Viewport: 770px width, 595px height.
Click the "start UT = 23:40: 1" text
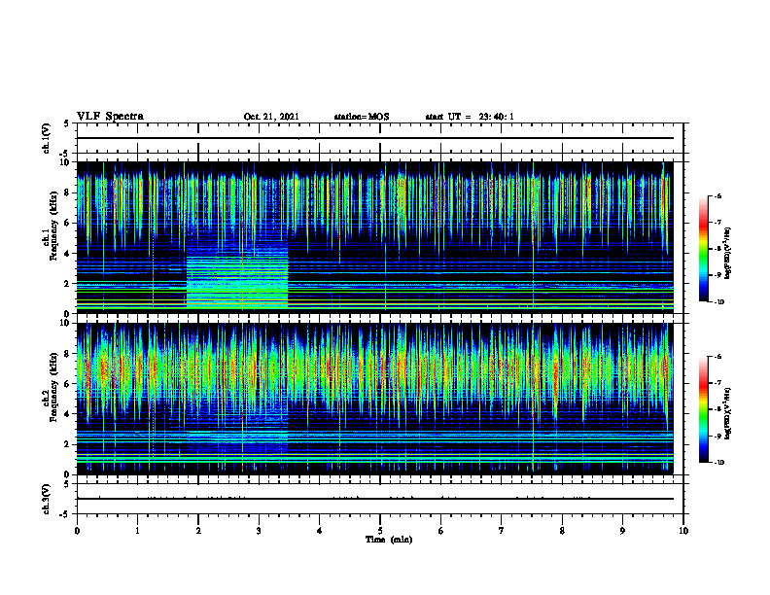pyautogui.click(x=470, y=117)
